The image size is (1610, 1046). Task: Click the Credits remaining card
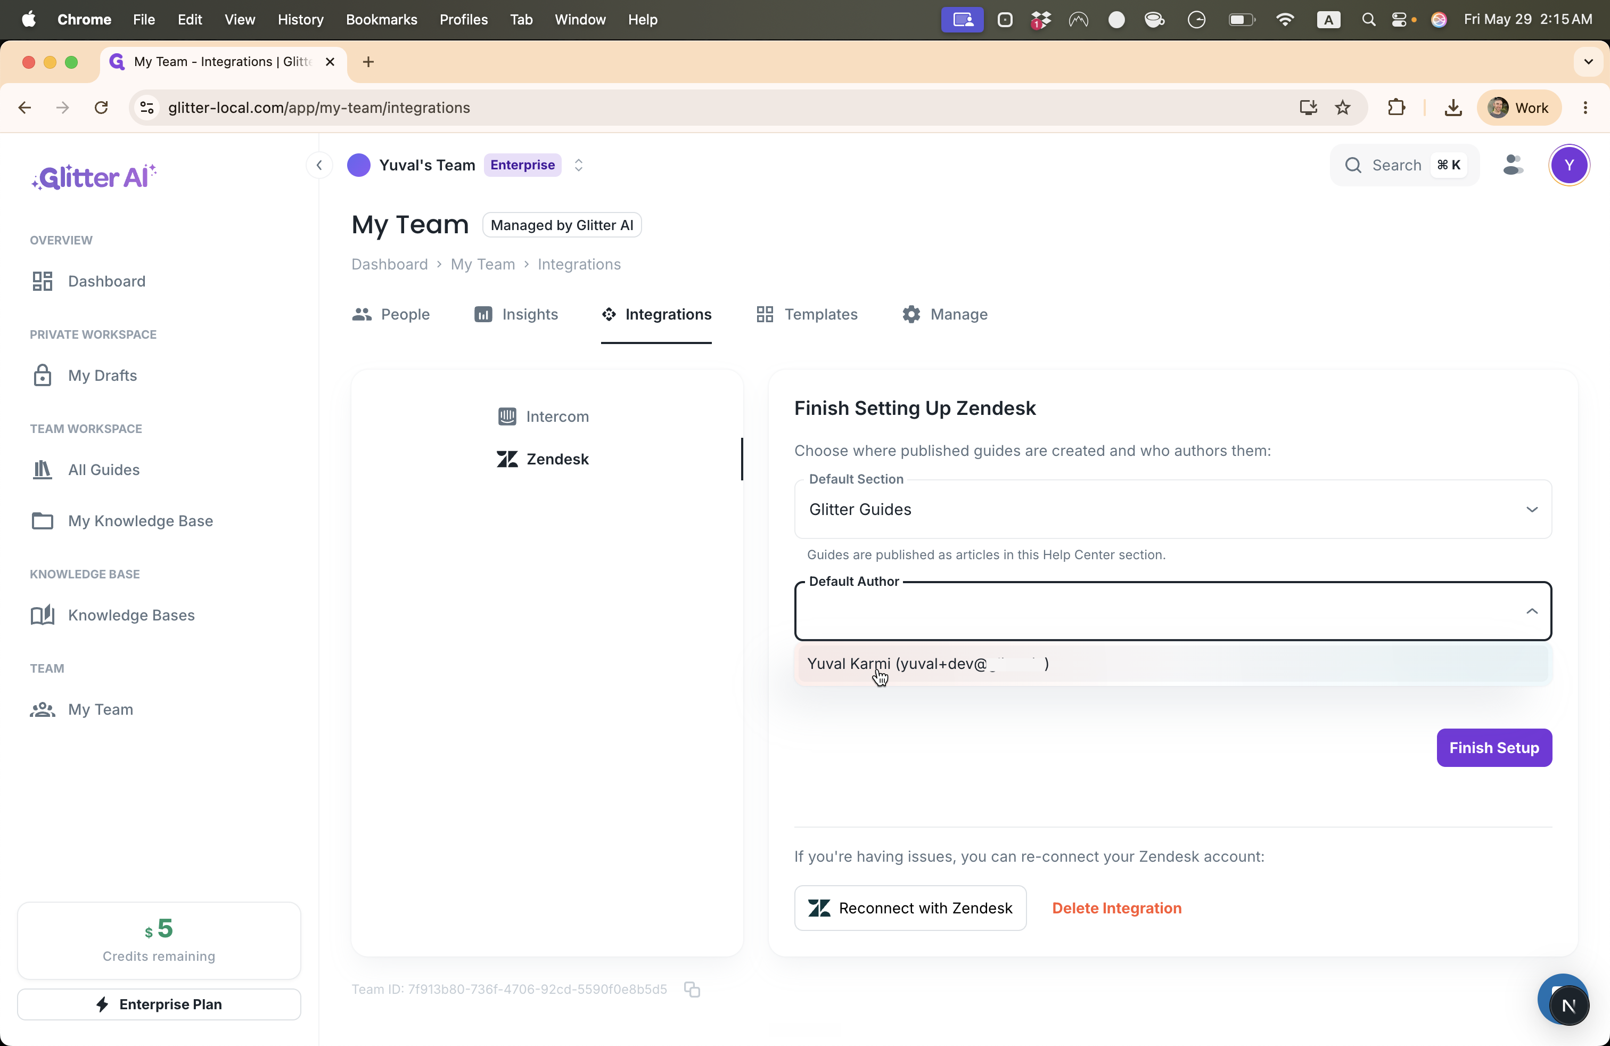pyautogui.click(x=159, y=941)
